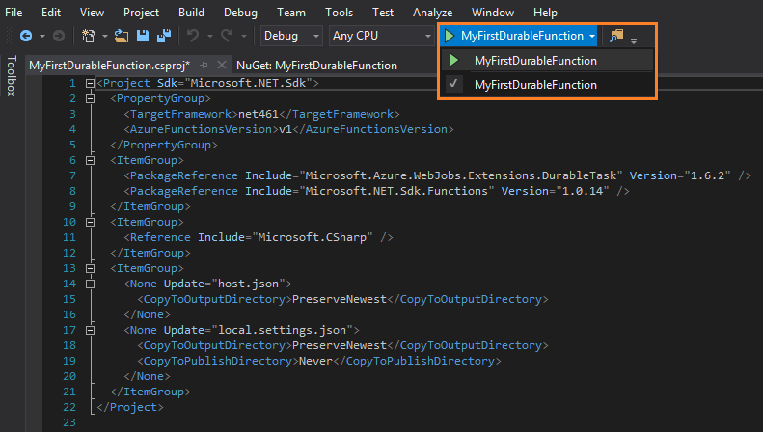Click the Redo arrow icon
This screenshot has height=432, width=763.
[227, 36]
